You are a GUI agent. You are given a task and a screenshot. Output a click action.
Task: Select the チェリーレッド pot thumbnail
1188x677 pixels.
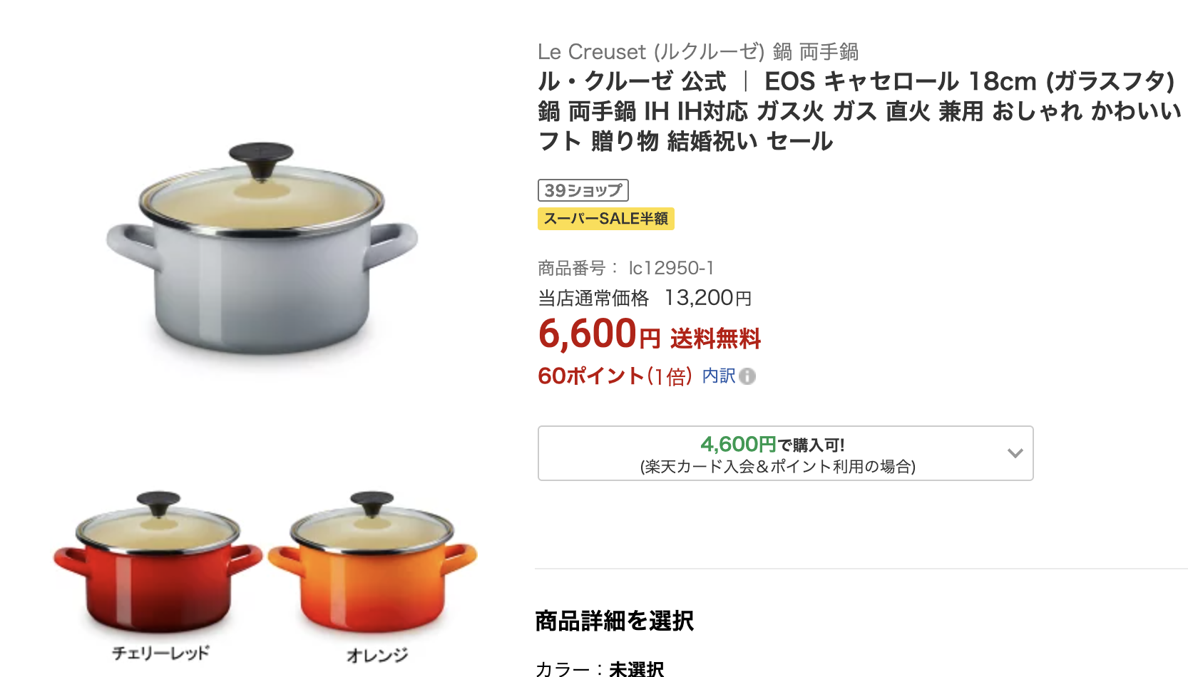(x=158, y=562)
